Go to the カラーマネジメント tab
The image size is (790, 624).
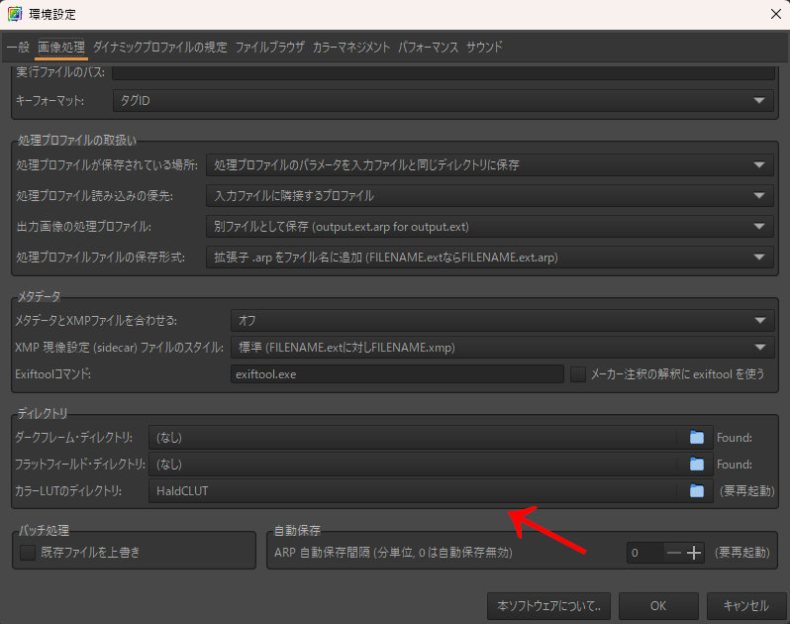coord(351,47)
